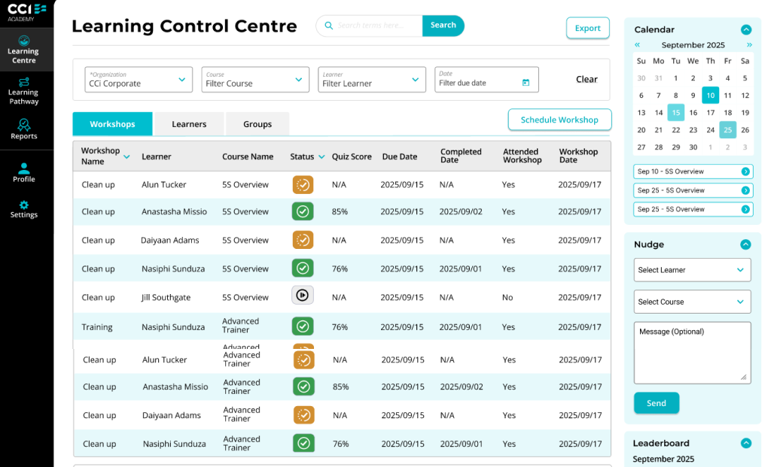
Task: Open the Select Learner dropdown in Nudge
Action: pyautogui.click(x=692, y=270)
